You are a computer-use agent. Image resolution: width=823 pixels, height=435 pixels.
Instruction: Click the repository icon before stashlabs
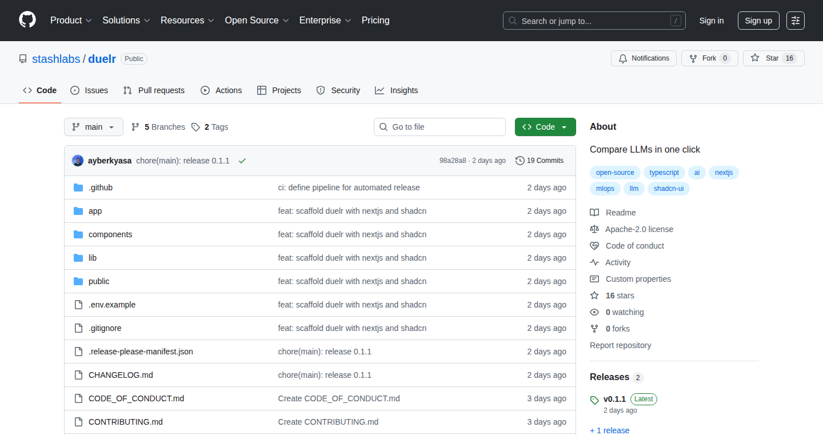pyautogui.click(x=23, y=59)
